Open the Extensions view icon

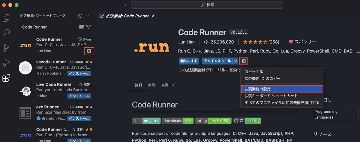[x=6, y=78]
